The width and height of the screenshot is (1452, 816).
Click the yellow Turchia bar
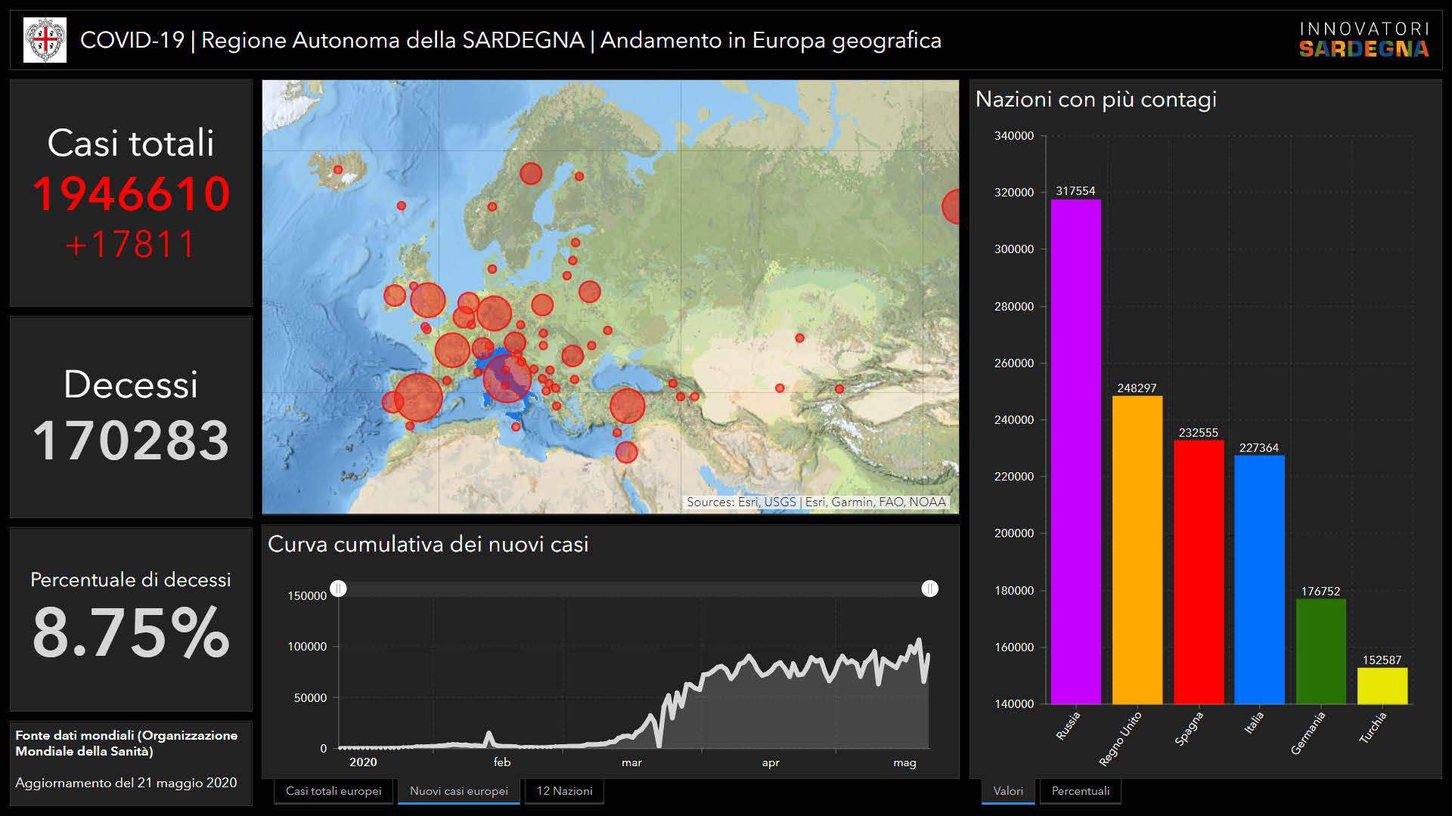click(1382, 686)
